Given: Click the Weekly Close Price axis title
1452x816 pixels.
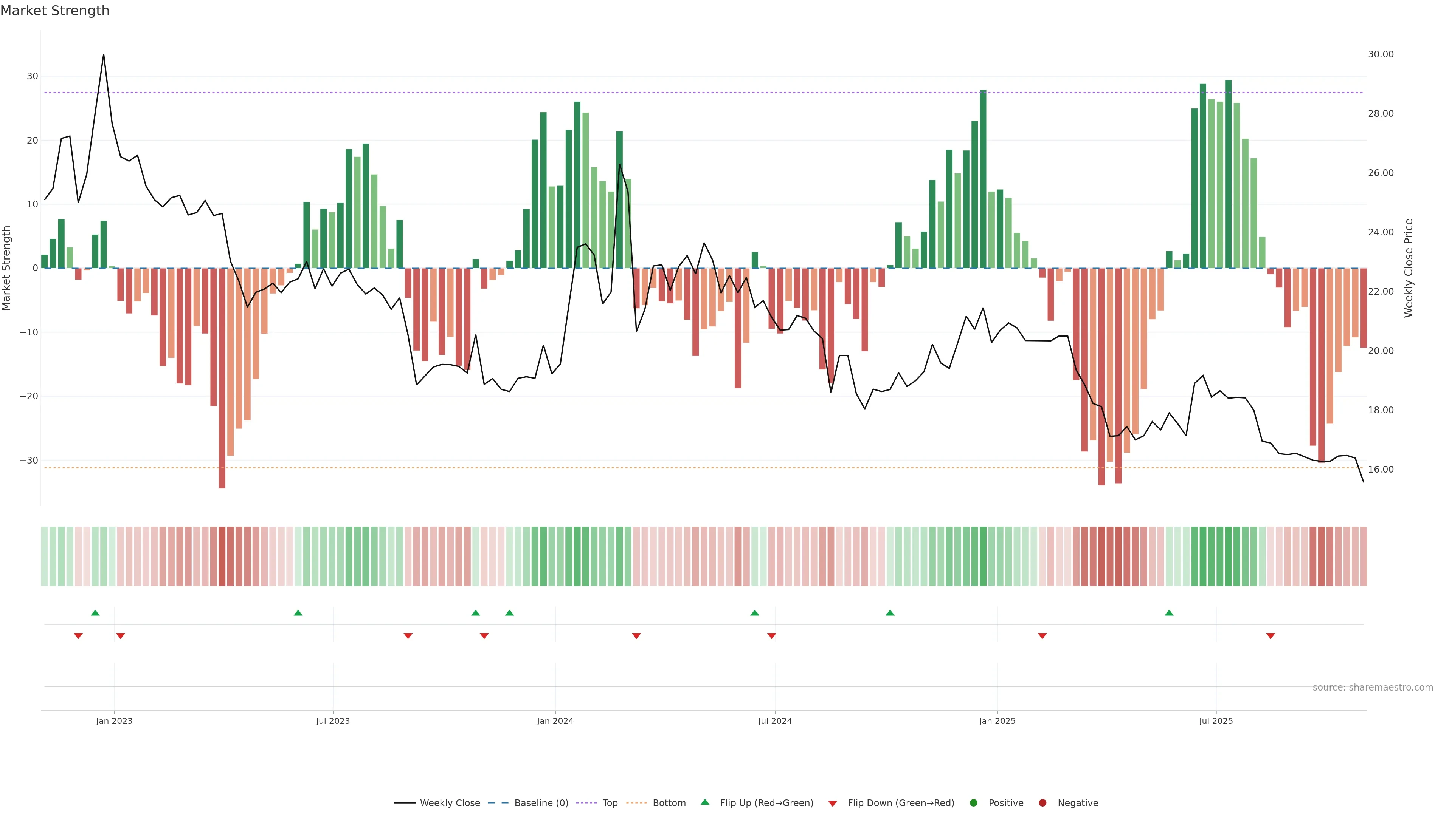Looking at the screenshot, I should click(x=1409, y=268).
